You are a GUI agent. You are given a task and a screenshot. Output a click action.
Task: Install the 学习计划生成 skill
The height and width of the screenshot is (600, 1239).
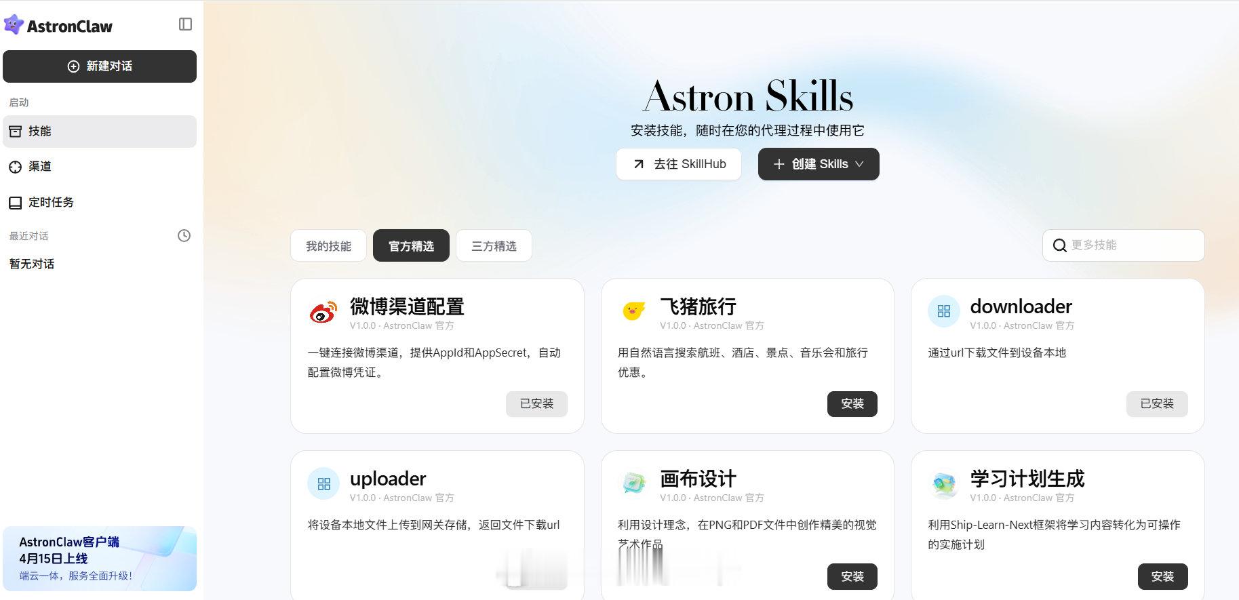(x=1162, y=576)
